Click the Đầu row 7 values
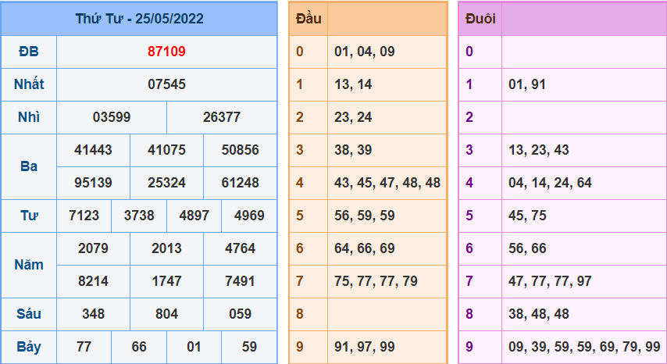The height and width of the screenshot is (364, 667). [x=376, y=280]
